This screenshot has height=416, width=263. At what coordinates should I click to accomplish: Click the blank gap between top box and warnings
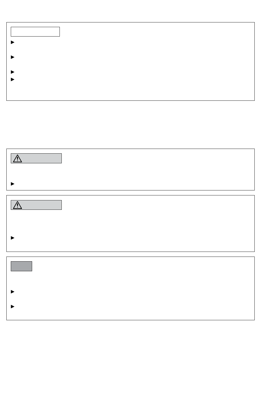coord(130,125)
